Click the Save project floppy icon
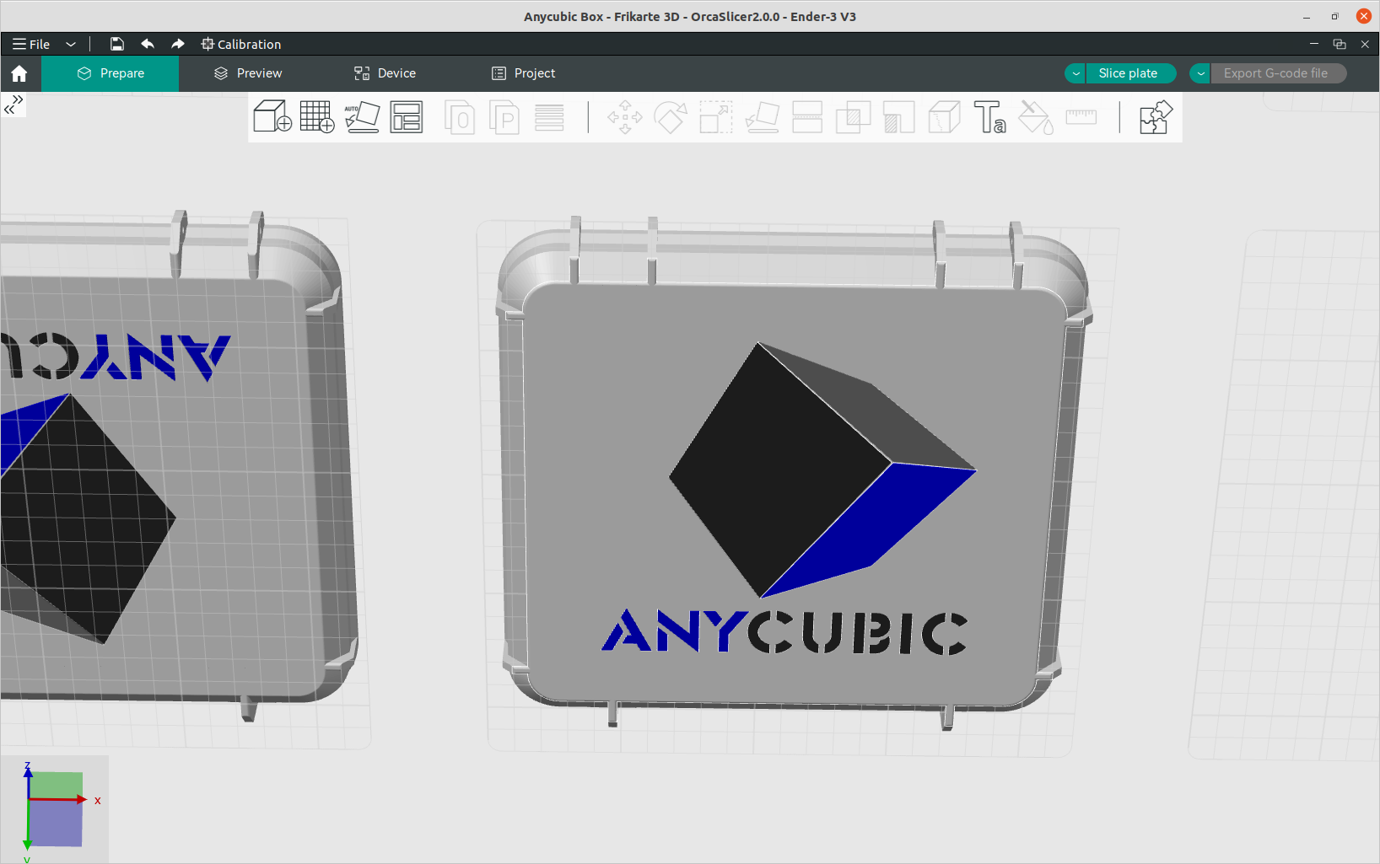Screen dimensions: 1380x864 117,44
